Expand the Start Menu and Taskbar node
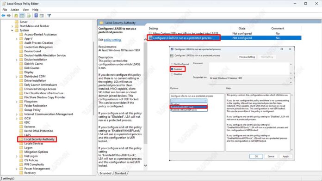Viewport: 322px width, 181px height. point(12,26)
